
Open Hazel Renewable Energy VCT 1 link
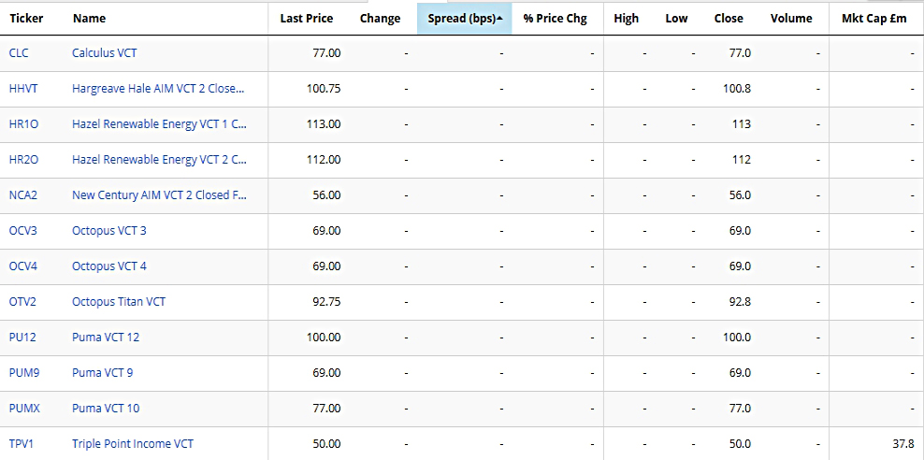coord(160,124)
